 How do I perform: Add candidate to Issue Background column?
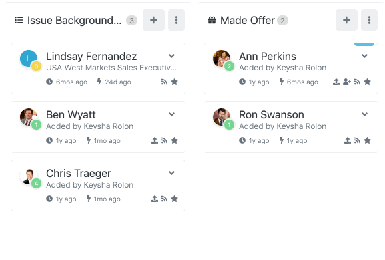pos(153,20)
